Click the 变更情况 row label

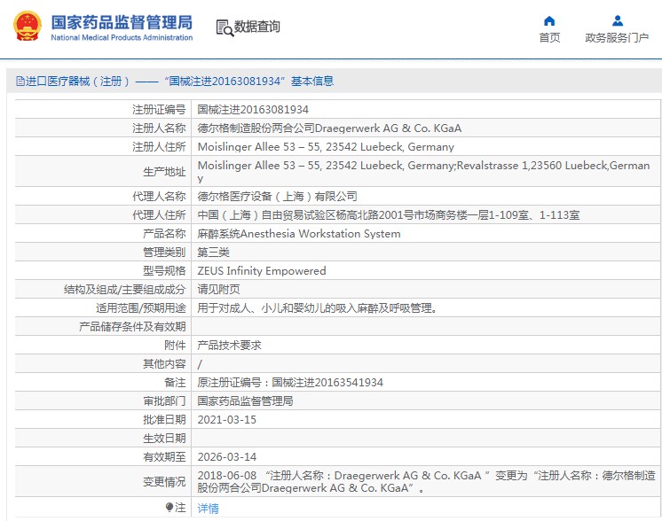coord(165,481)
